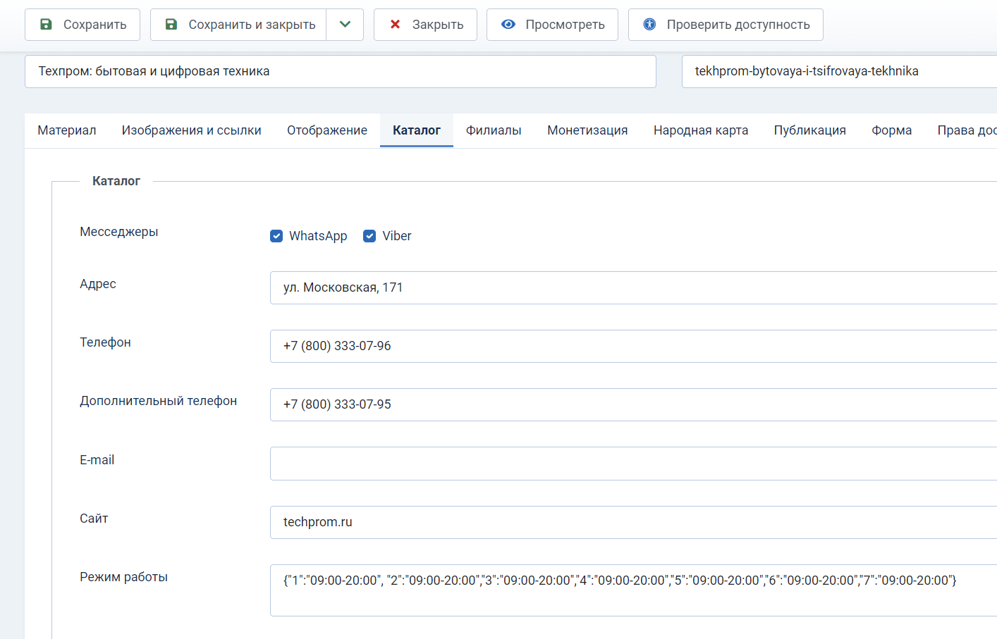The image size is (997, 639).
Task: Focus the Адрес field with ул. Московская
Action: tap(632, 287)
